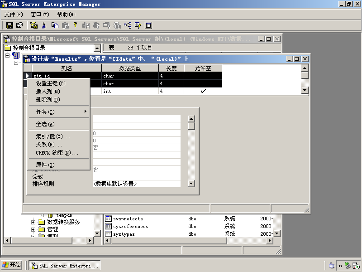Viewport: 362px width, 272px height.
Task: Choose 删除列 from the context menu
Action: tap(59, 99)
